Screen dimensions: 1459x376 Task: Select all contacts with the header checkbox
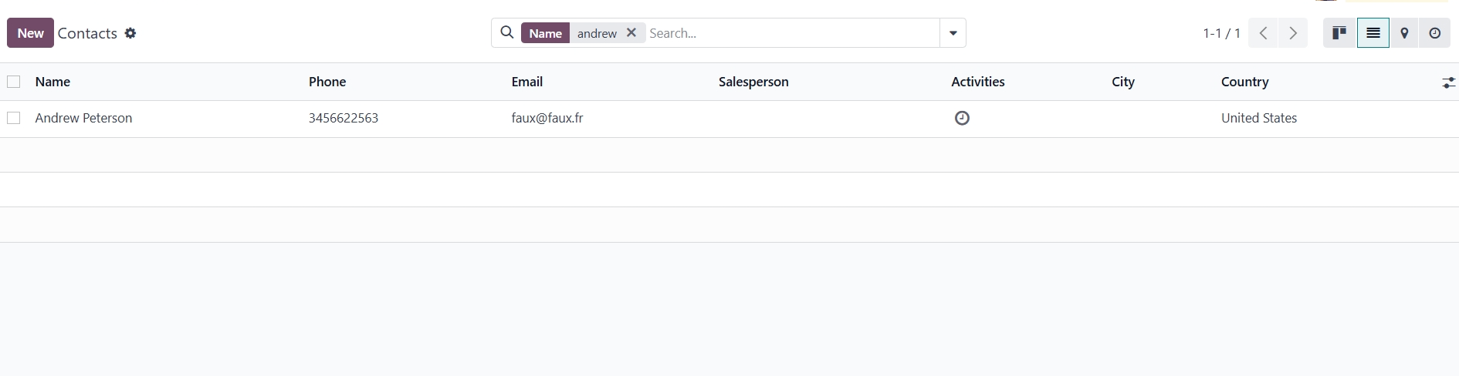13,82
